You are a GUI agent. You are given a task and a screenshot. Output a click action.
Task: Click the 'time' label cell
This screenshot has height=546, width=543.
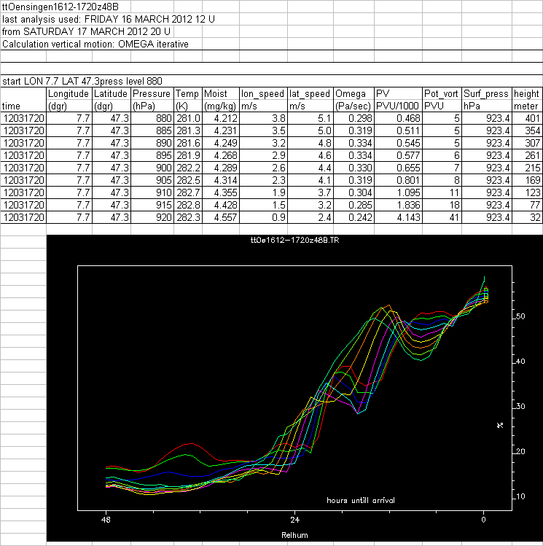[23, 106]
